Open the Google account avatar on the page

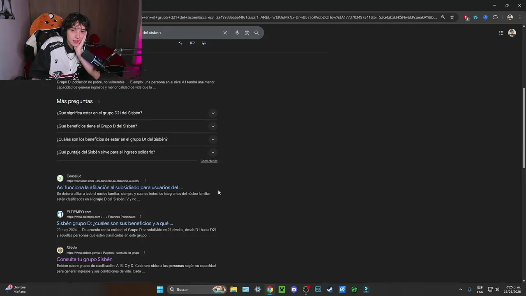[x=512, y=32]
